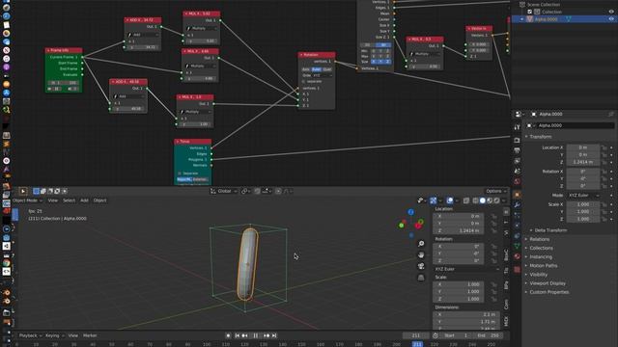
Task: Open the Physics properties tab
Action: tap(517, 225)
